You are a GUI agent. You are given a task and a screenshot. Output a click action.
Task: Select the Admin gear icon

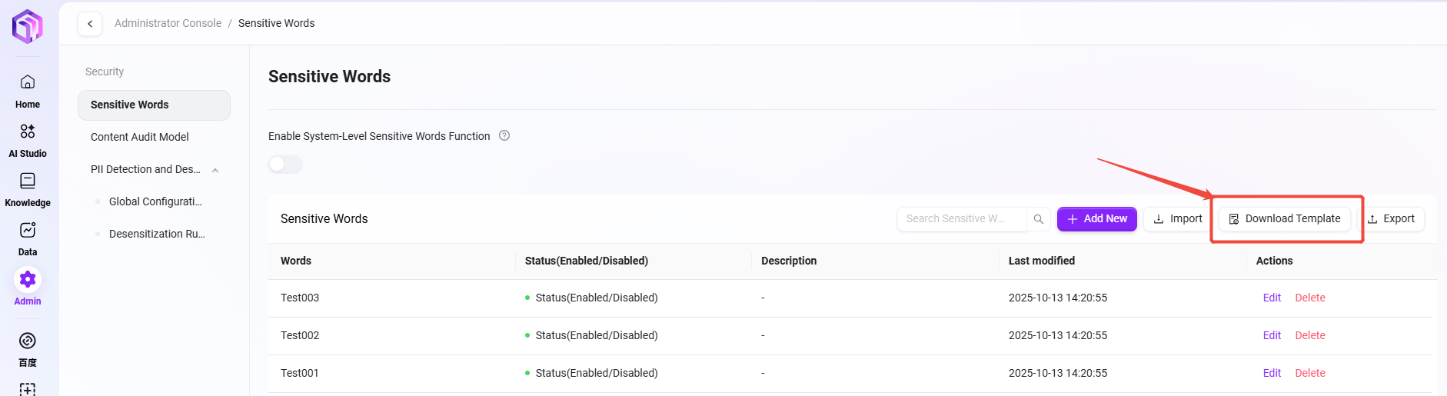(x=28, y=279)
